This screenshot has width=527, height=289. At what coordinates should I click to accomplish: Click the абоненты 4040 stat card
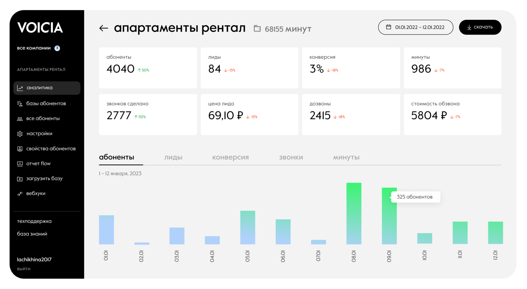pyautogui.click(x=148, y=68)
